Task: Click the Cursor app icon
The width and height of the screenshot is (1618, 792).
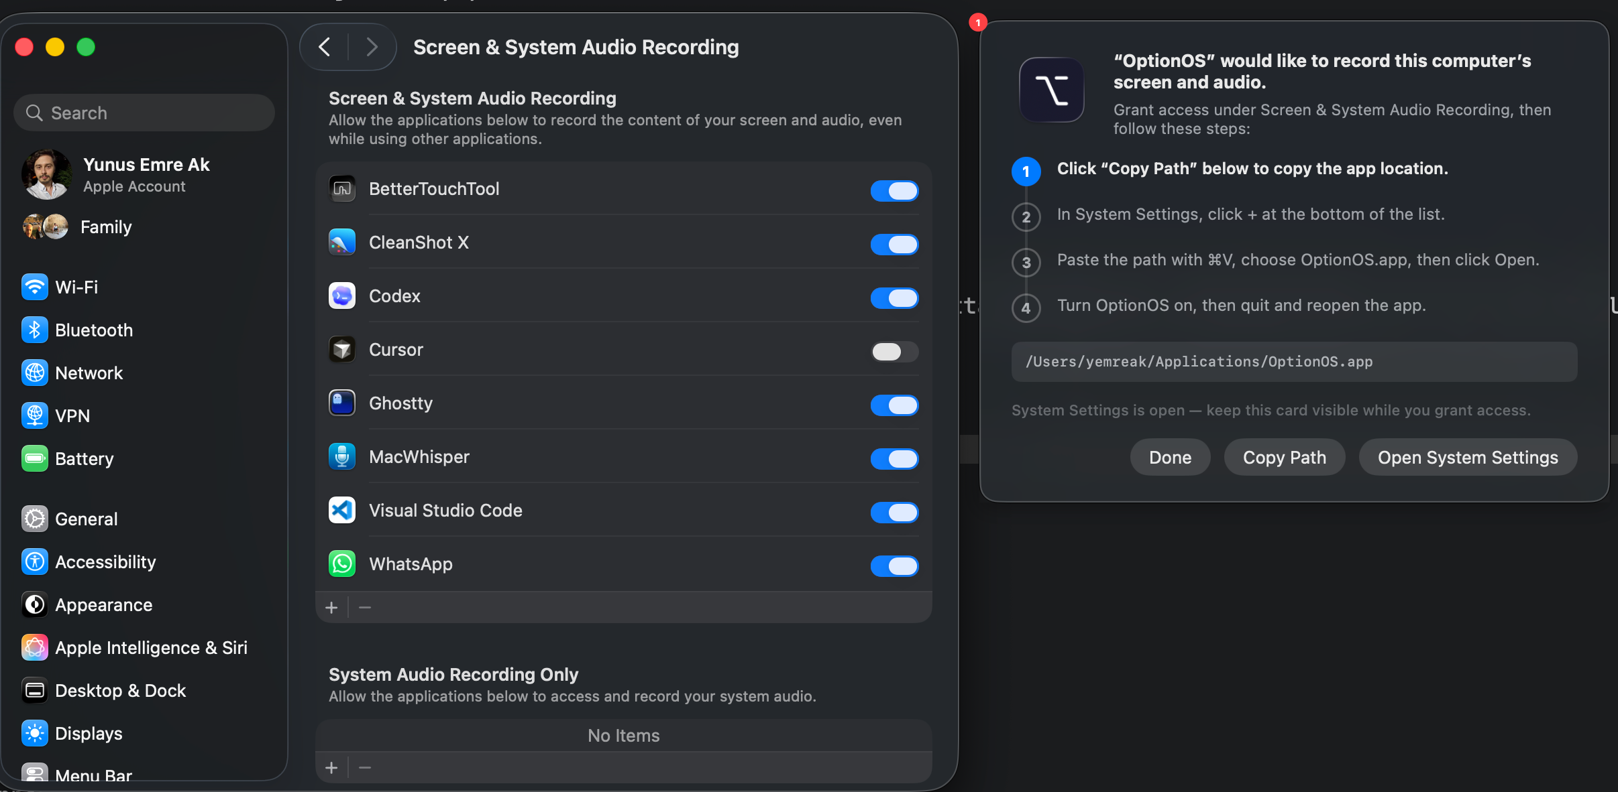Action: 342,350
